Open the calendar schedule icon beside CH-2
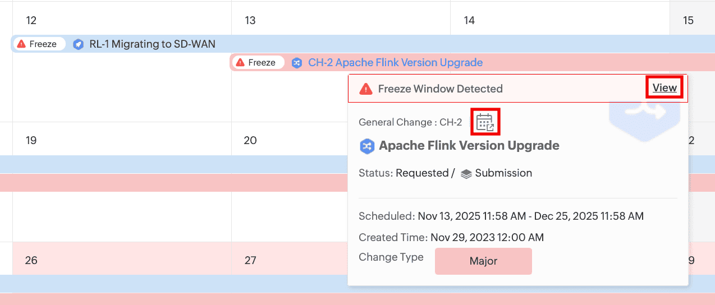The width and height of the screenshot is (715, 305). pyautogui.click(x=484, y=122)
